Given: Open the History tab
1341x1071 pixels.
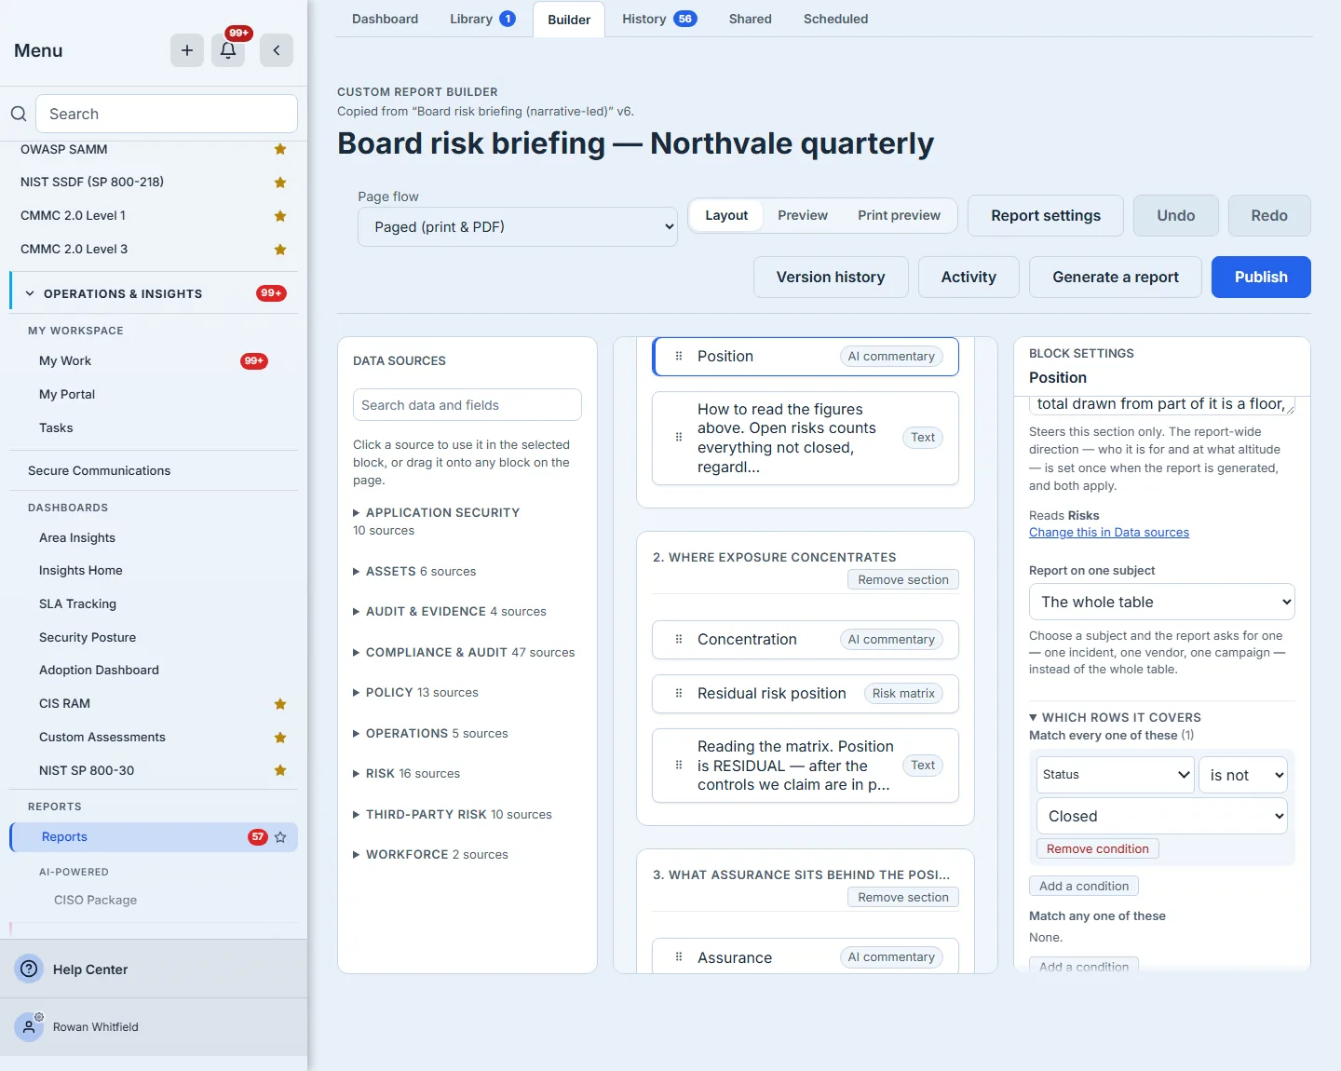Looking at the screenshot, I should [659, 19].
